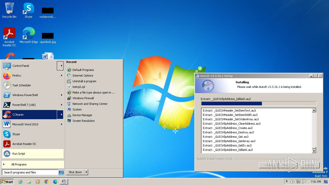Expand the Windows PowerShell jump list arrow
Viewport: 329px width, 185px height.
[x=61, y=95]
